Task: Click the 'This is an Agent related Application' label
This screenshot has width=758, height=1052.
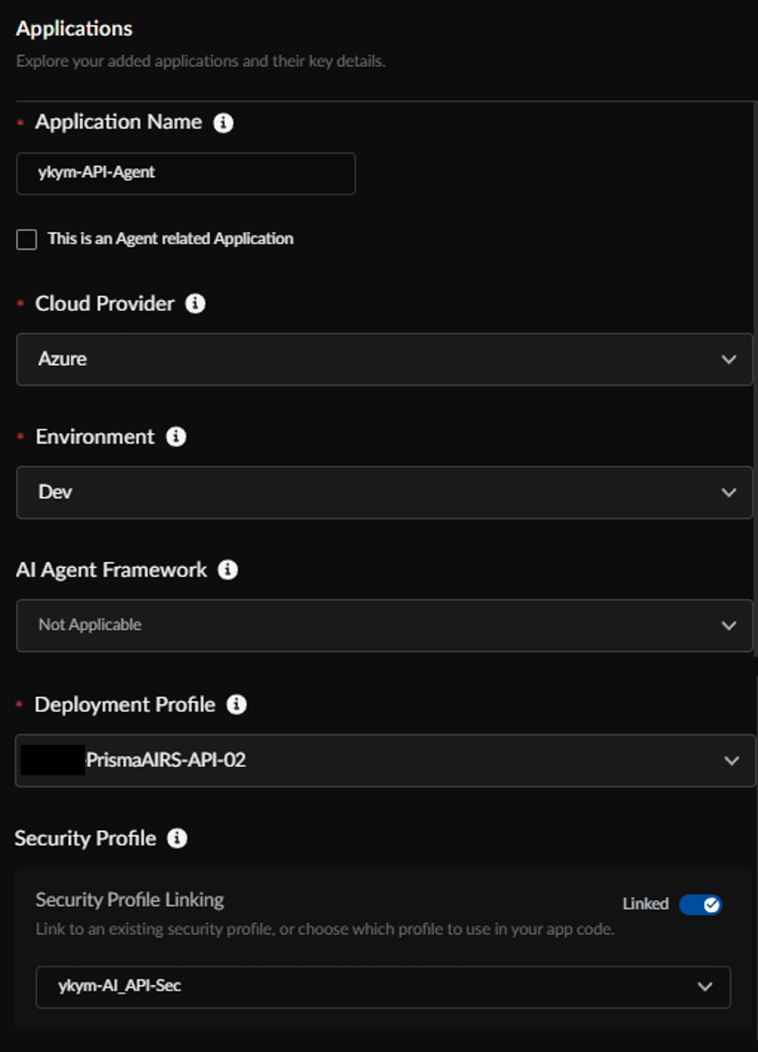Action: [x=170, y=239]
